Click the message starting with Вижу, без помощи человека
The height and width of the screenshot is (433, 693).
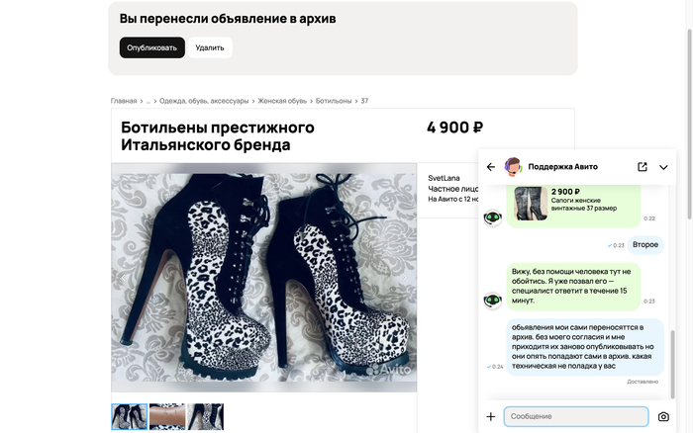pyautogui.click(x=573, y=287)
